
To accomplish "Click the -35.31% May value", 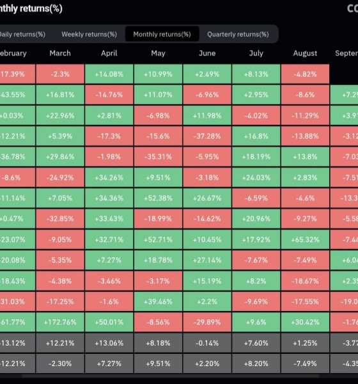I will pos(158,157).
